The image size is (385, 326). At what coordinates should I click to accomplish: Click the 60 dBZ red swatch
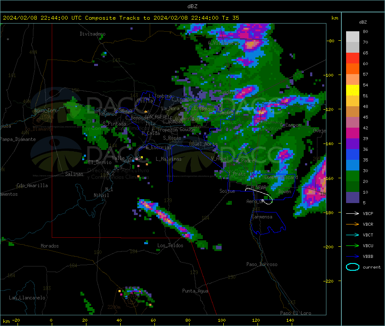[x=352, y=58]
